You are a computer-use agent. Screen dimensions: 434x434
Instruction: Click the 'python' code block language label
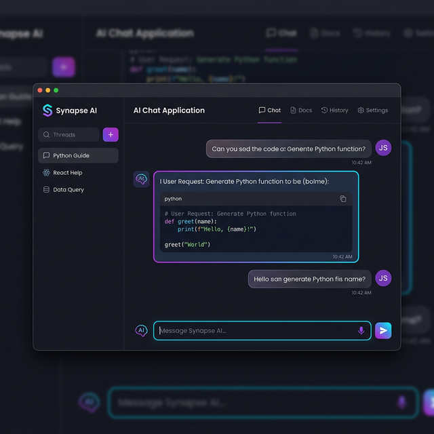(x=173, y=199)
